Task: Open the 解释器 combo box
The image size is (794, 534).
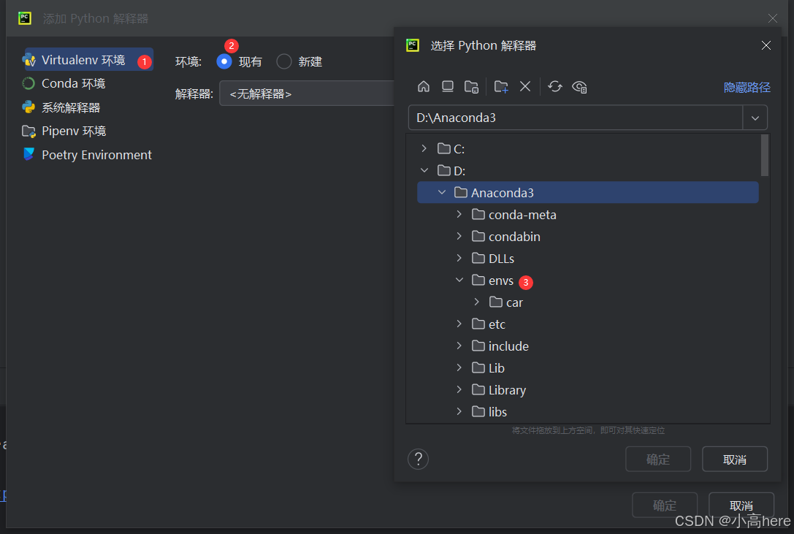Action: click(x=307, y=94)
